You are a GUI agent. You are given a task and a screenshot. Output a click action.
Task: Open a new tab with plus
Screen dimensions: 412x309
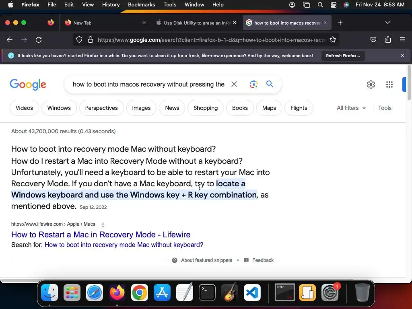pyautogui.click(x=340, y=23)
